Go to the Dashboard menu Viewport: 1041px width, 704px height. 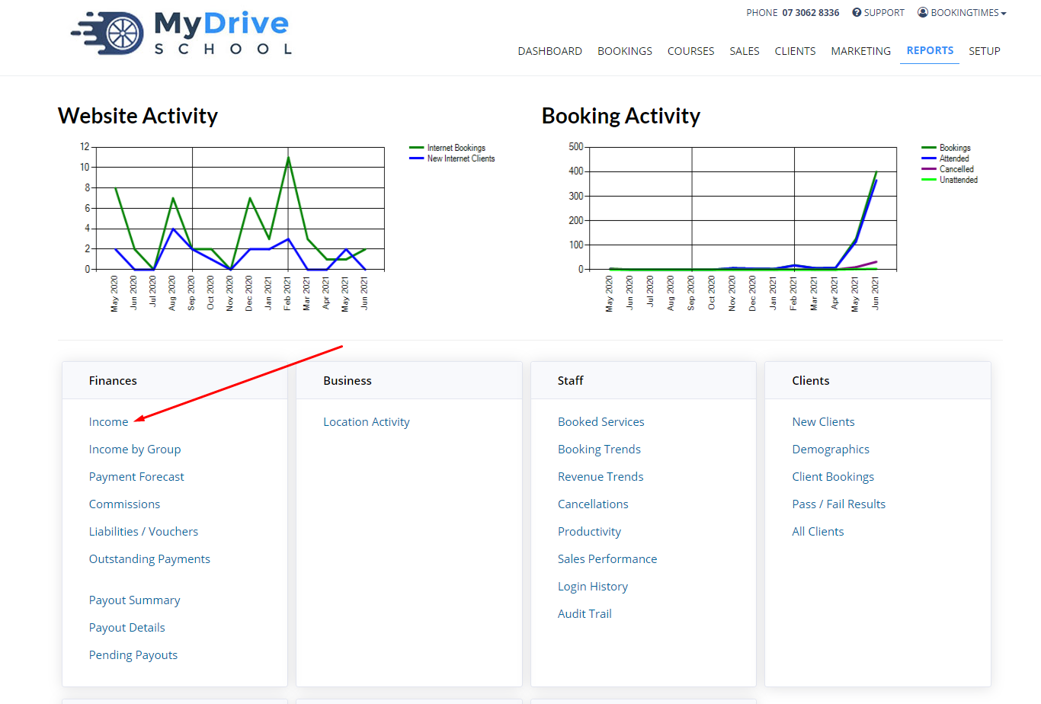549,51
